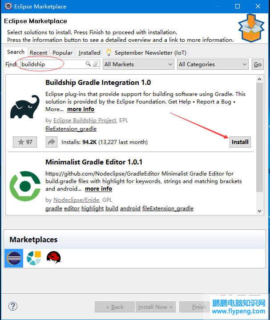Maximize the Eclipse Marketplace window
Image resolution: width=270 pixels, height=320 pixels.
[238, 6]
